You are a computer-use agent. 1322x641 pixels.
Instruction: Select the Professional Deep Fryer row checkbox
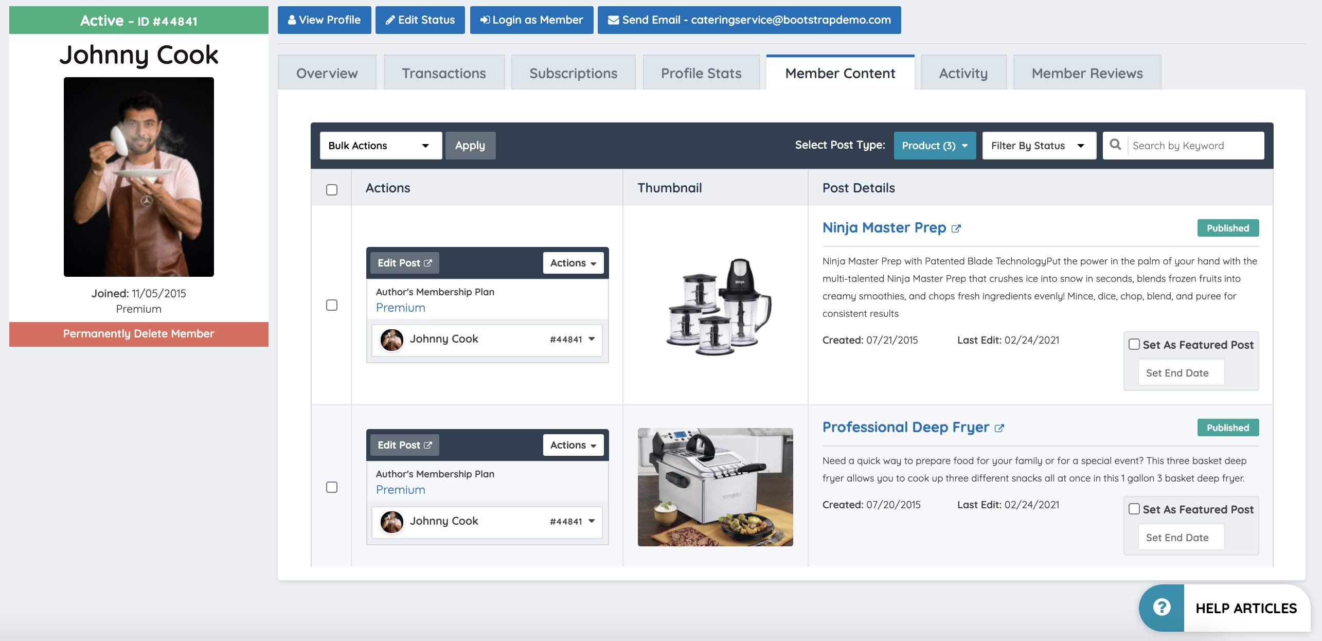(332, 487)
